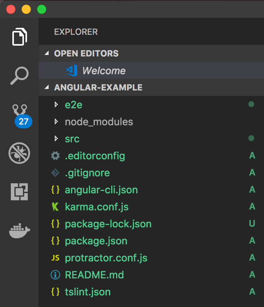Select the node_modules folder name
The height and width of the screenshot is (307, 264).
[x=99, y=122]
